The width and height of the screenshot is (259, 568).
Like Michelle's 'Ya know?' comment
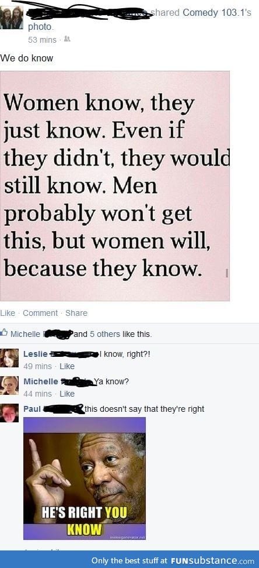click(x=67, y=394)
